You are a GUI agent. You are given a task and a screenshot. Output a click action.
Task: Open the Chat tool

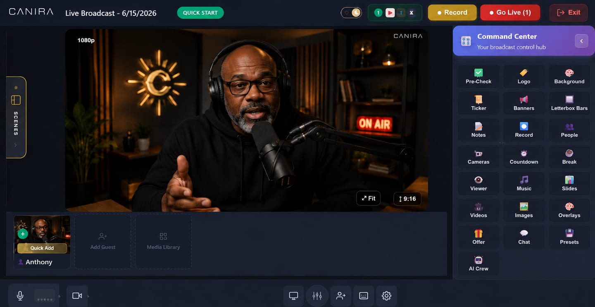[x=524, y=237]
